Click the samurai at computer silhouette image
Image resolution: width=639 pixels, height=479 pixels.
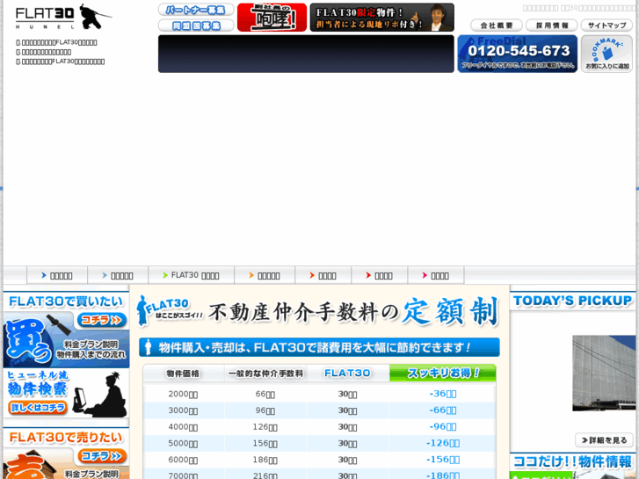click(100, 395)
